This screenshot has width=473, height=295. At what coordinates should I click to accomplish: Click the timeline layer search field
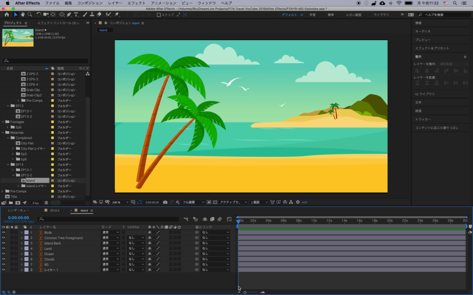109,219
